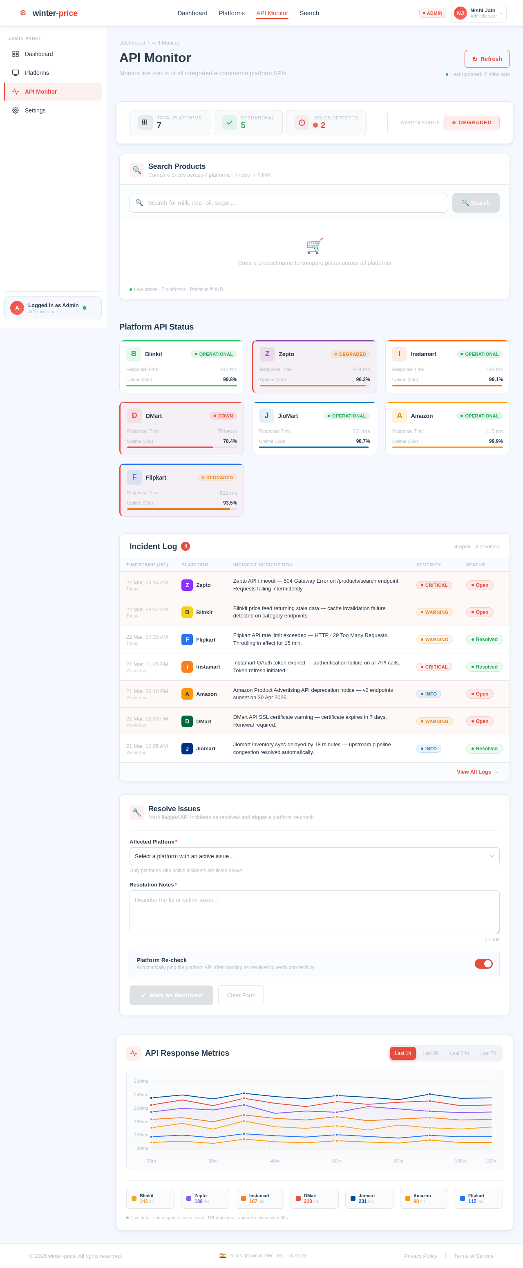
Task: Click the ADMIN role badge in header
Action: 432,13
